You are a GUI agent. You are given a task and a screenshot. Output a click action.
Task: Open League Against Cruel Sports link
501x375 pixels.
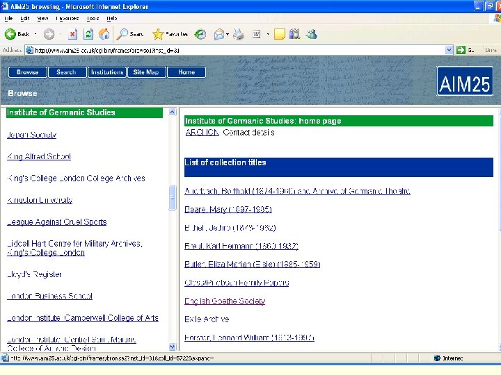coord(56,222)
